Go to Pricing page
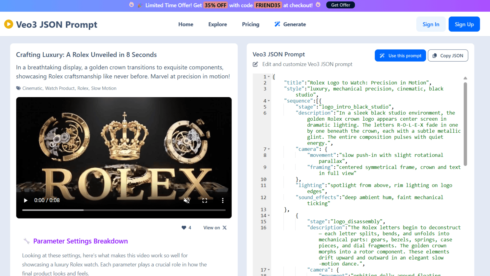 (x=250, y=24)
